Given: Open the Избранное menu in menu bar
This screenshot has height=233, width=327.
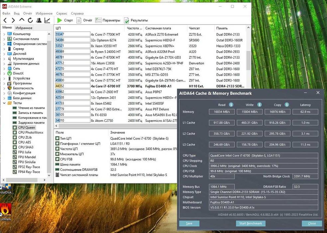Looking at the screenshot, I should [44, 13].
